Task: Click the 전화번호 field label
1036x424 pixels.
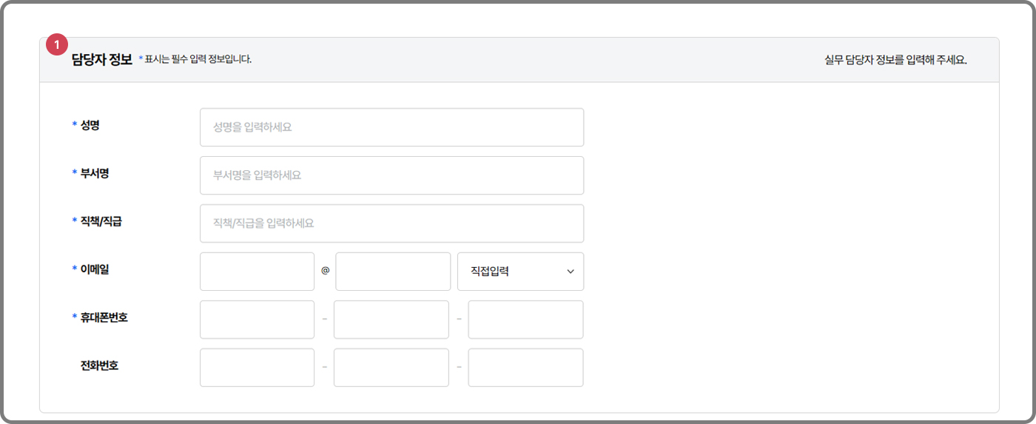Action: (99, 365)
